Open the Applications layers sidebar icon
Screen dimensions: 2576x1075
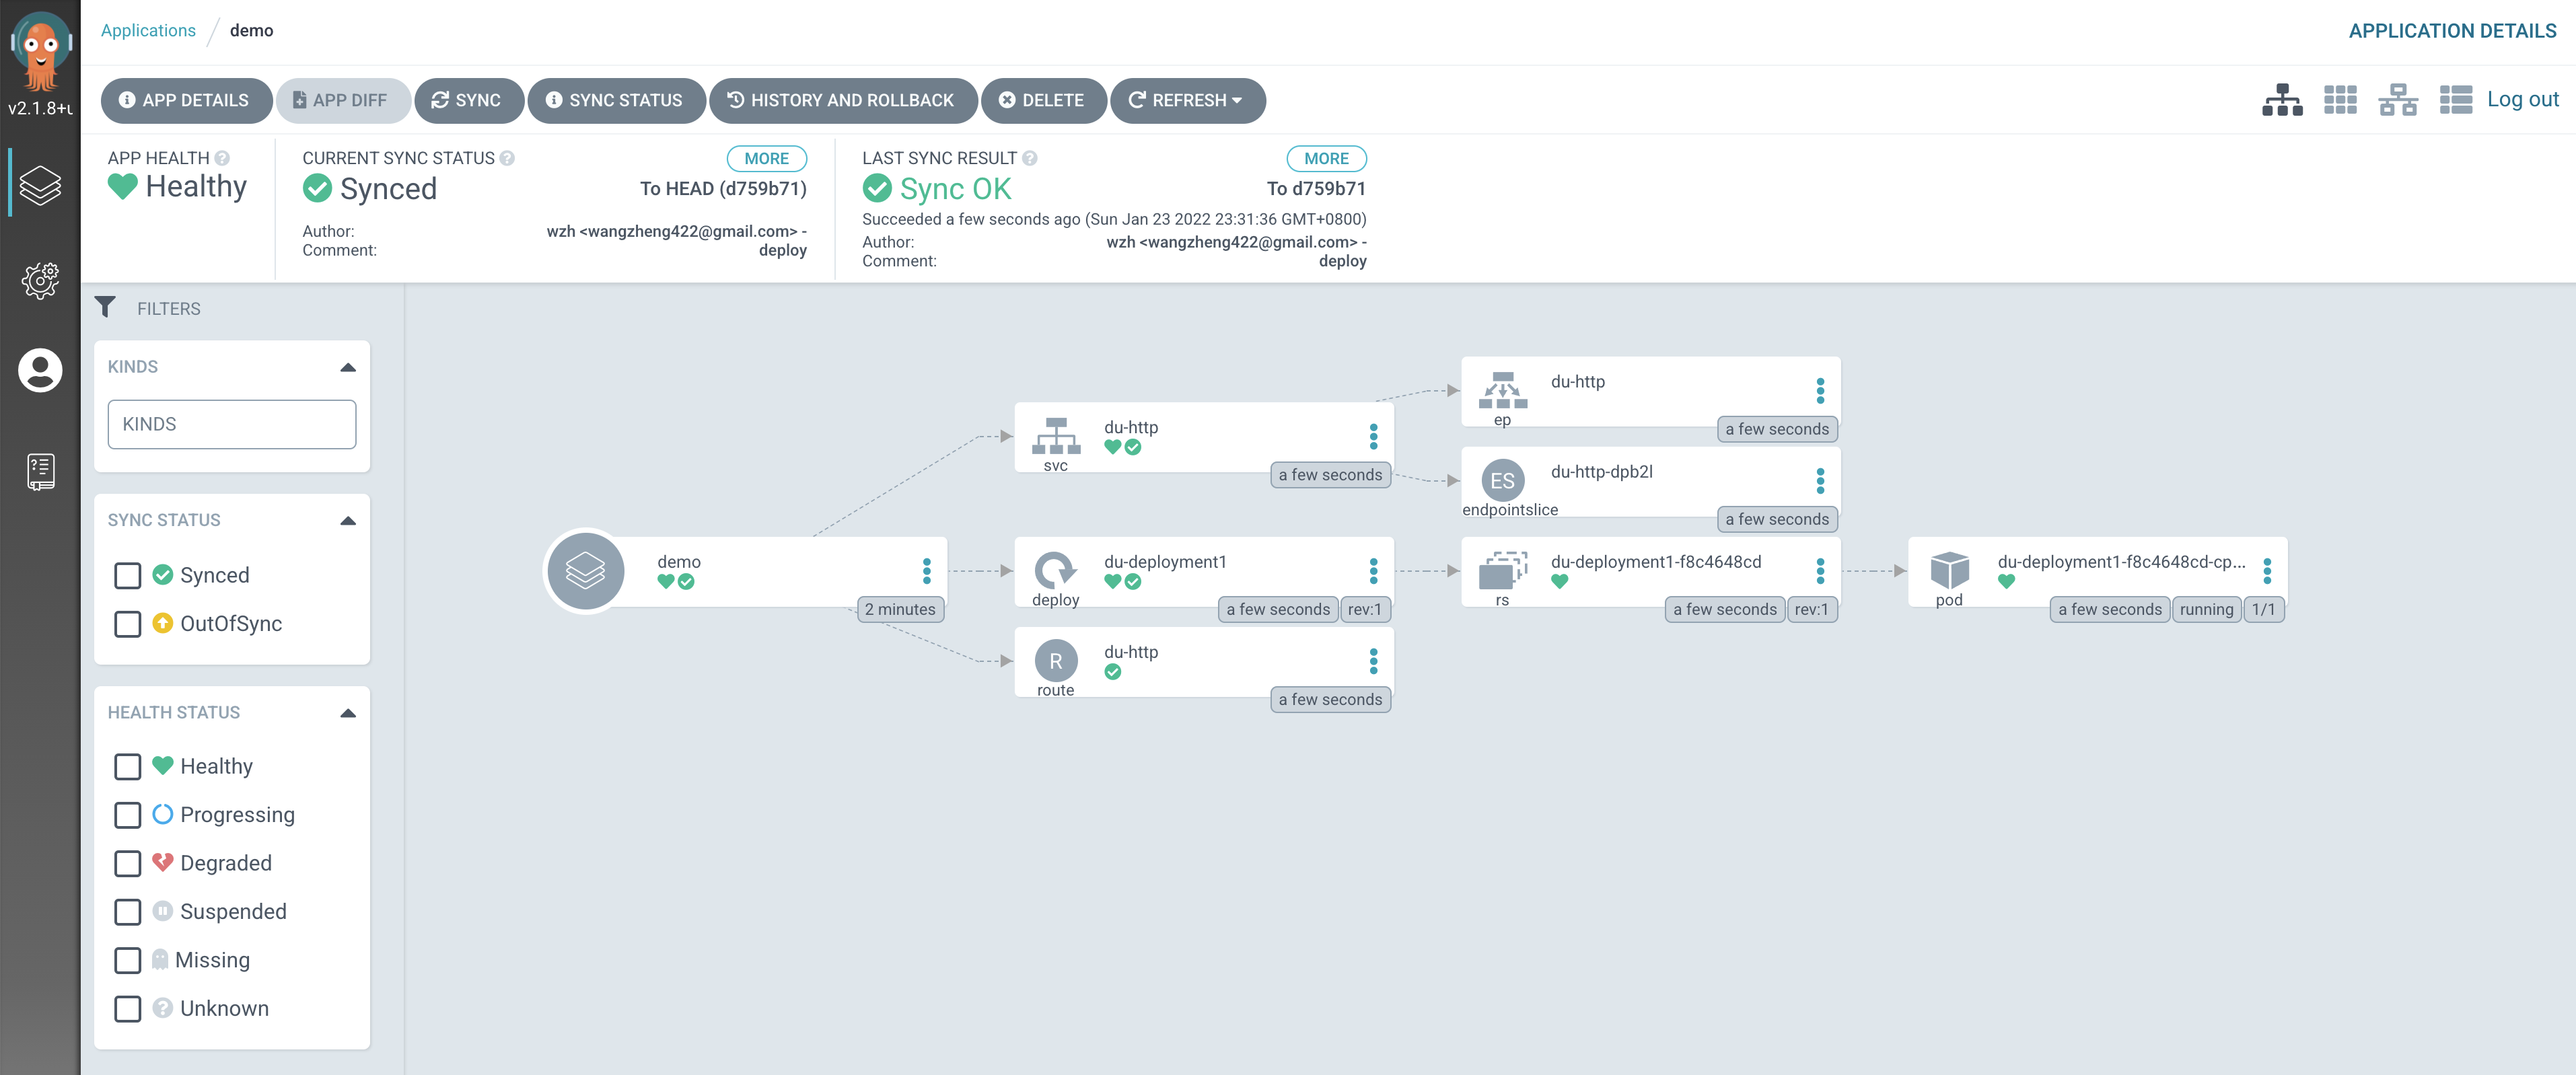[40, 186]
